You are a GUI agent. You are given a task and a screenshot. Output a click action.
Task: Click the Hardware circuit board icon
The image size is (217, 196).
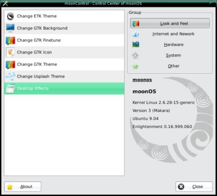[x=136, y=45]
